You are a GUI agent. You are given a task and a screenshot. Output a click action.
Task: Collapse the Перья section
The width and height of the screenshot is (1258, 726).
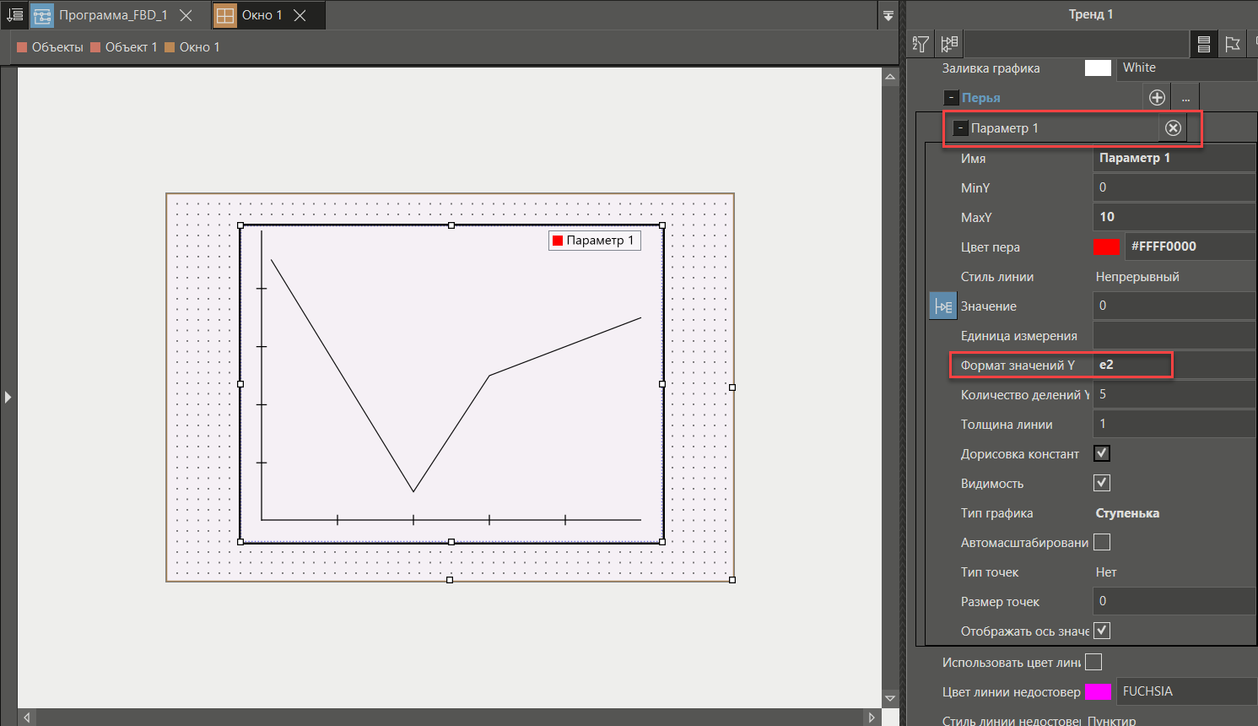click(x=951, y=98)
